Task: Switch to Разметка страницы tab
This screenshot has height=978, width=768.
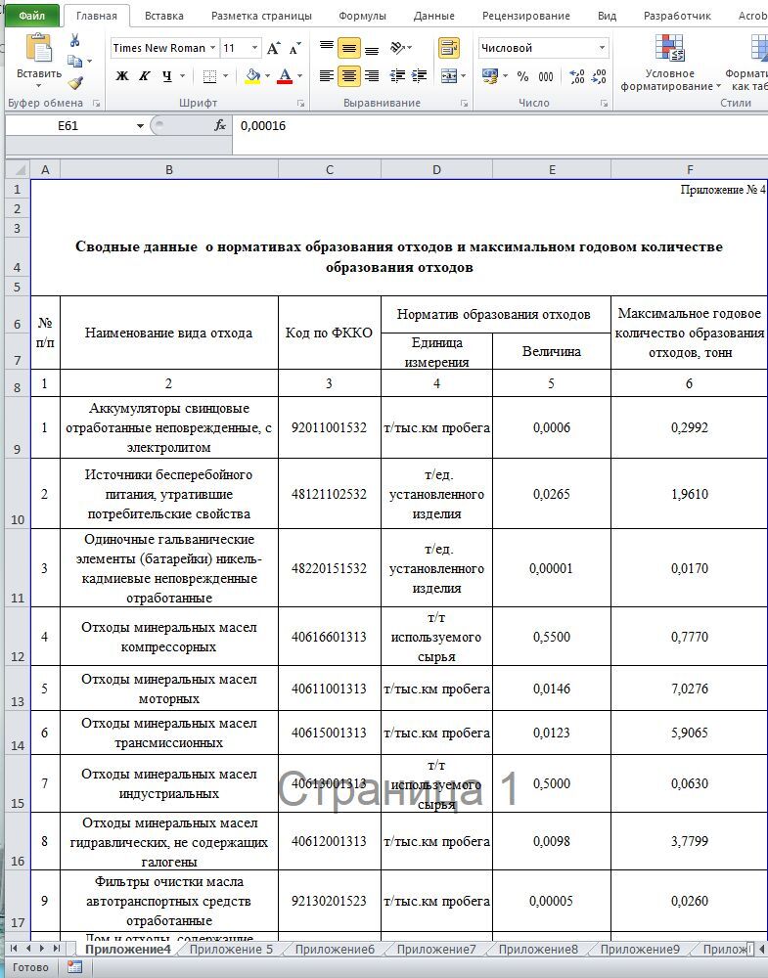Action: click(x=261, y=17)
